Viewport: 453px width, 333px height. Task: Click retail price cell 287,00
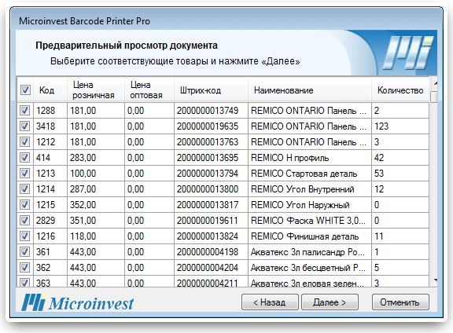click(96, 189)
